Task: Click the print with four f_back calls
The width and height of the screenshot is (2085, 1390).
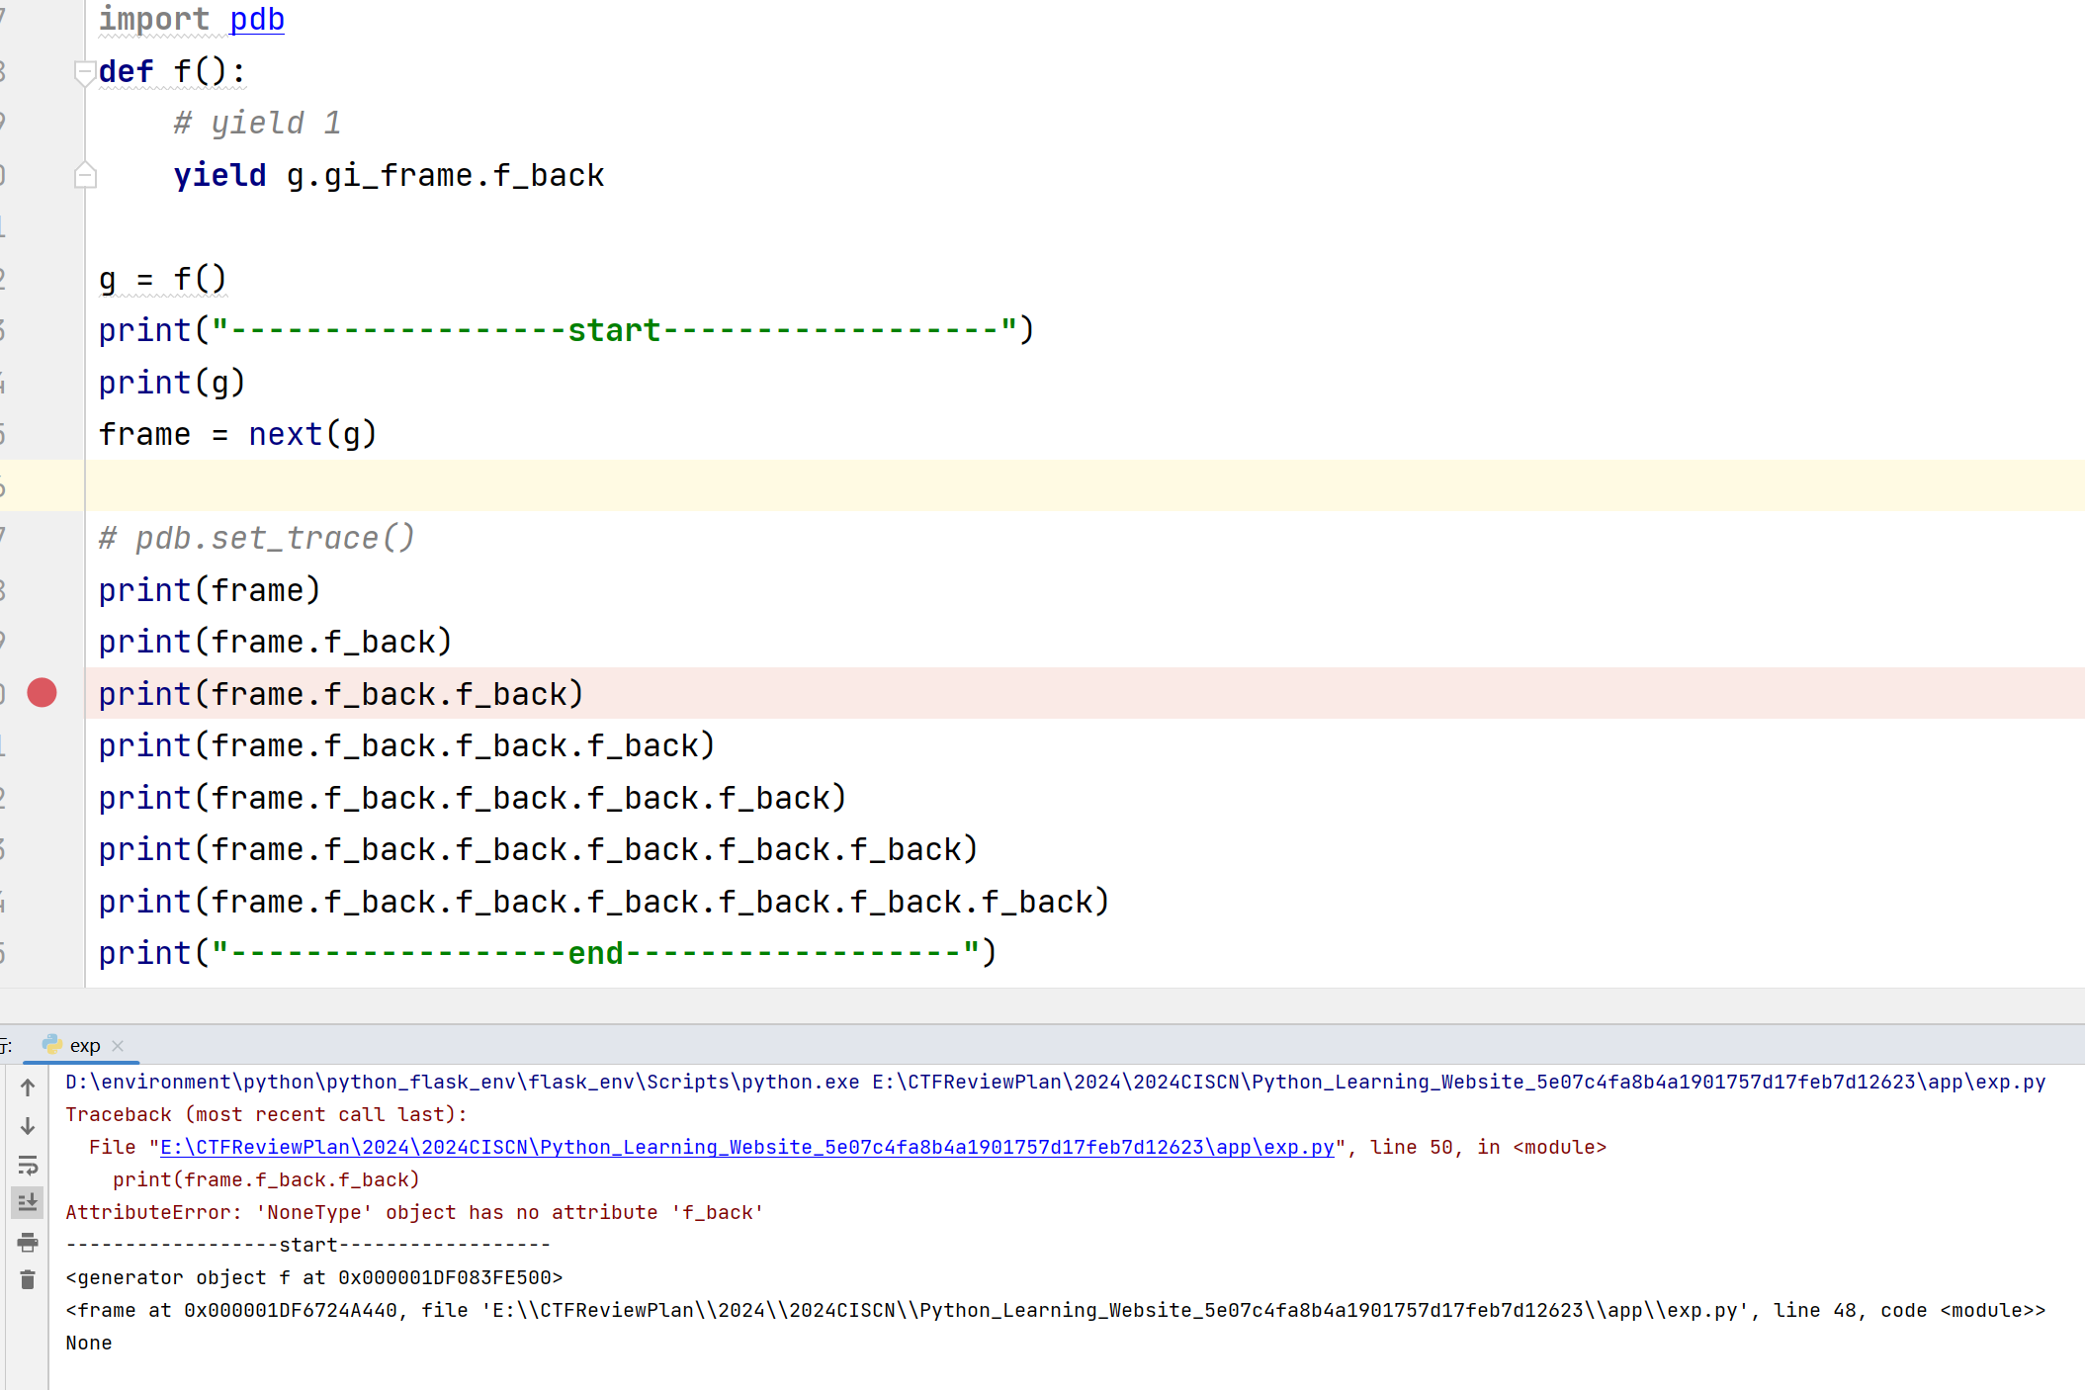Action: (x=473, y=798)
